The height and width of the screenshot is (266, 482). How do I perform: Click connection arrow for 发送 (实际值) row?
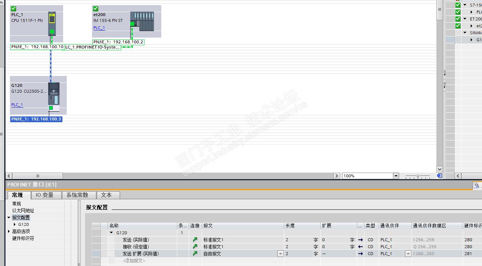tap(195, 240)
